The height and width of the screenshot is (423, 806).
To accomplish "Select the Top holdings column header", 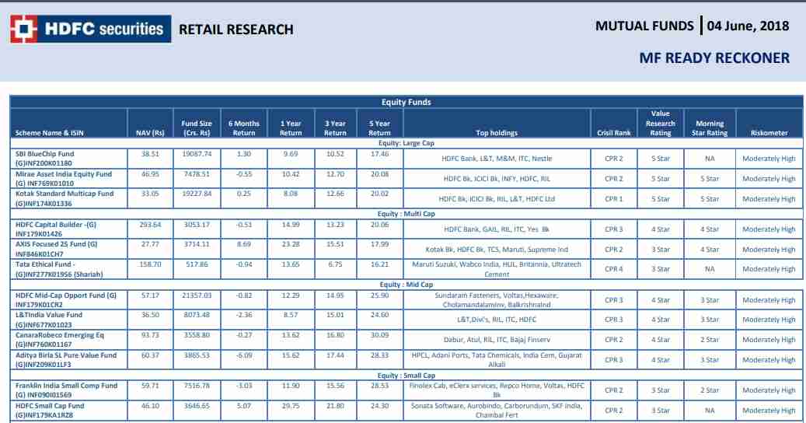I will (x=497, y=134).
